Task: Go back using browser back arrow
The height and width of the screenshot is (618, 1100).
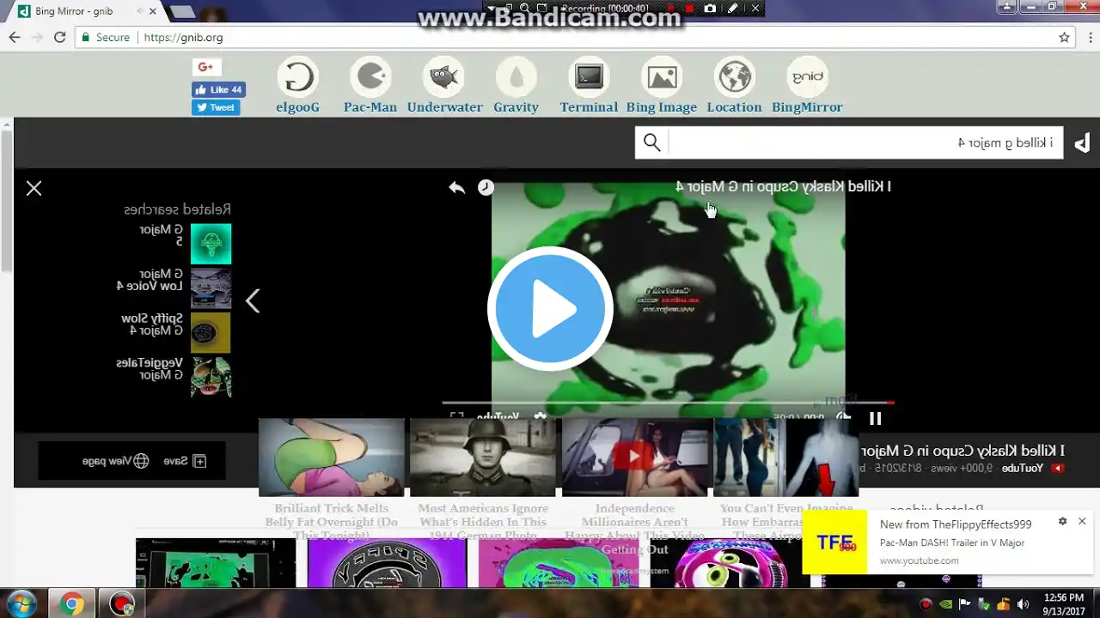Action: point(15,37)
